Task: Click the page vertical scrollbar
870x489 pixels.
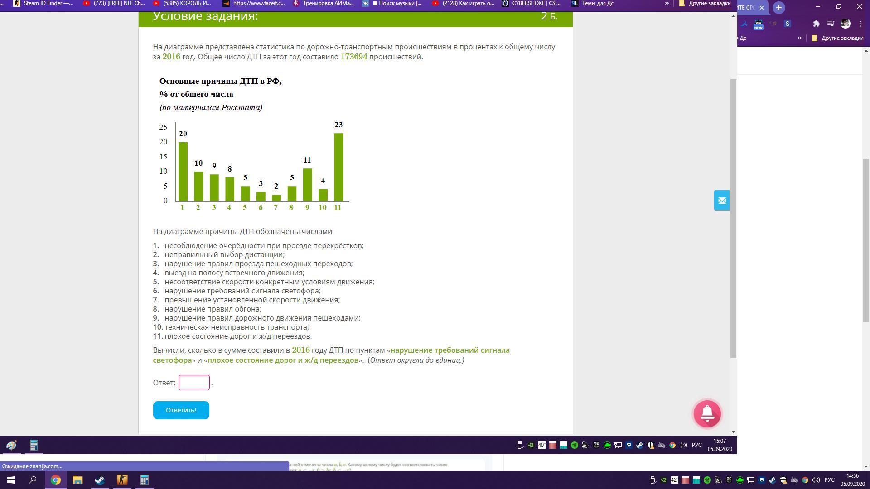Action: point(733,217)
